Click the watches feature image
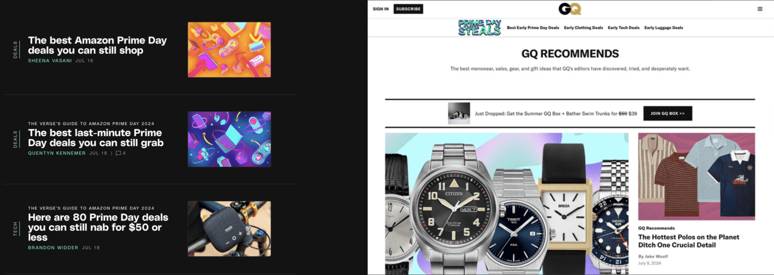 pos(506,204)
